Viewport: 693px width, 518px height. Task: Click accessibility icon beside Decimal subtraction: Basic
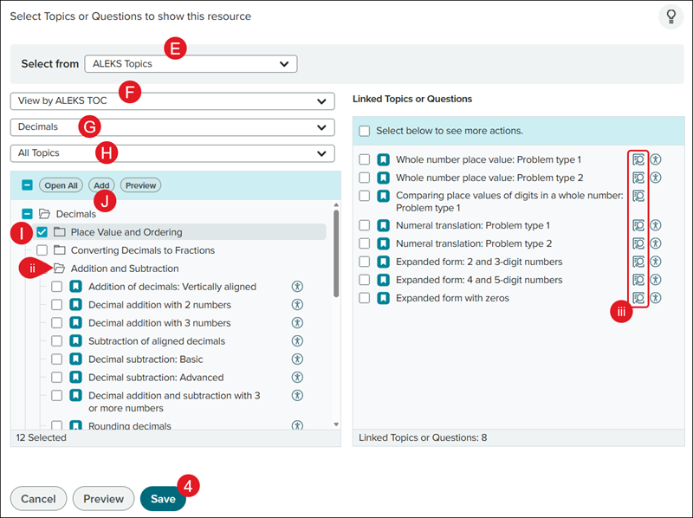point(298,359)
